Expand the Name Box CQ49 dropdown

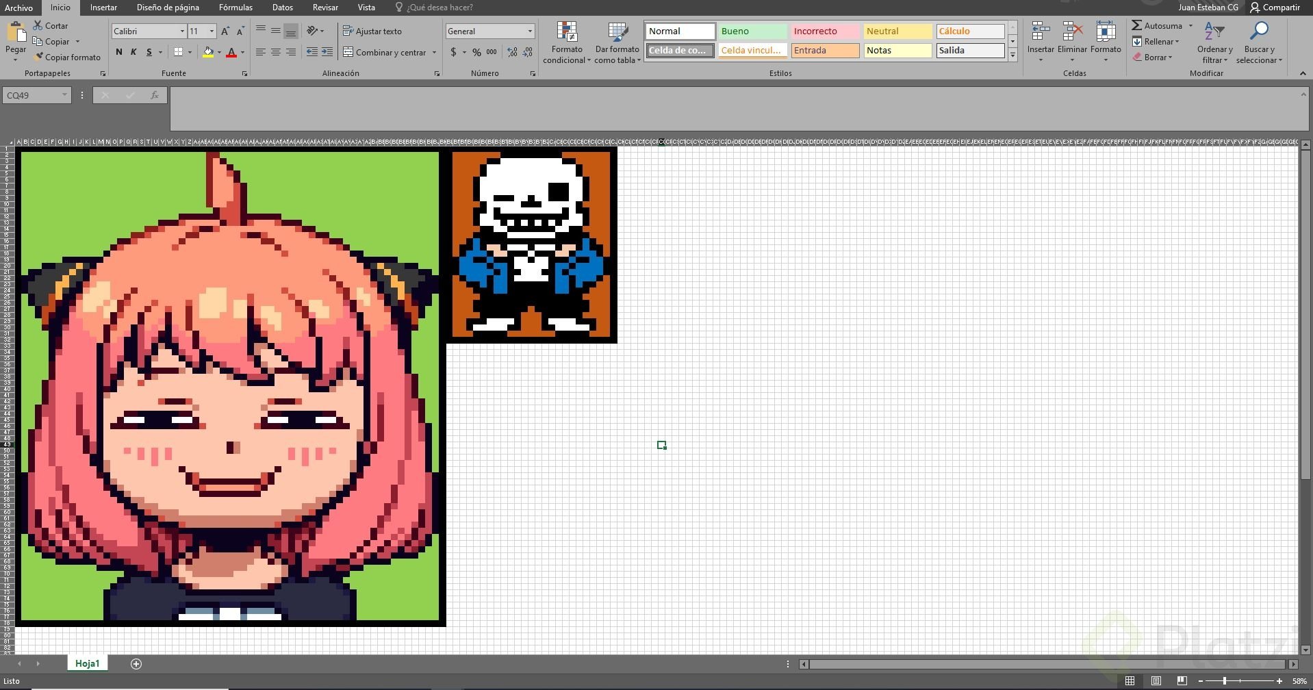pos(64,95)
